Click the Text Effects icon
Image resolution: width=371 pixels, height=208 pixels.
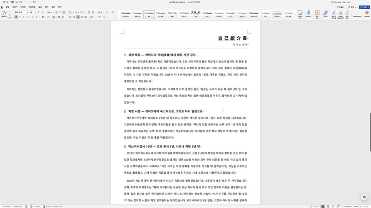click(43, 17)
